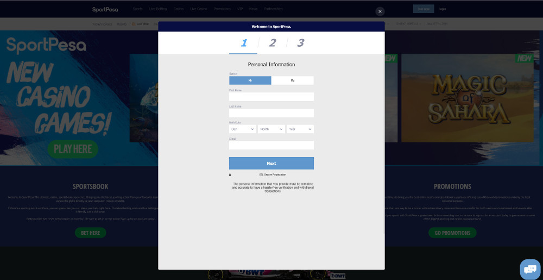543x280 pixels.
Task: Click the Results link
Action: click(x=122, y=24)
